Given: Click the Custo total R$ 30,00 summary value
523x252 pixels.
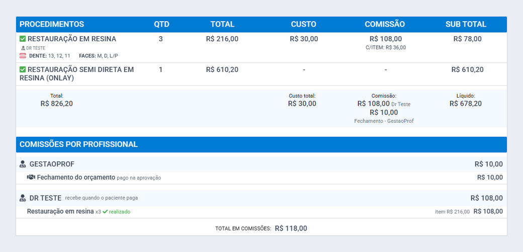Looking at the screenshot, I should [302, 104].
